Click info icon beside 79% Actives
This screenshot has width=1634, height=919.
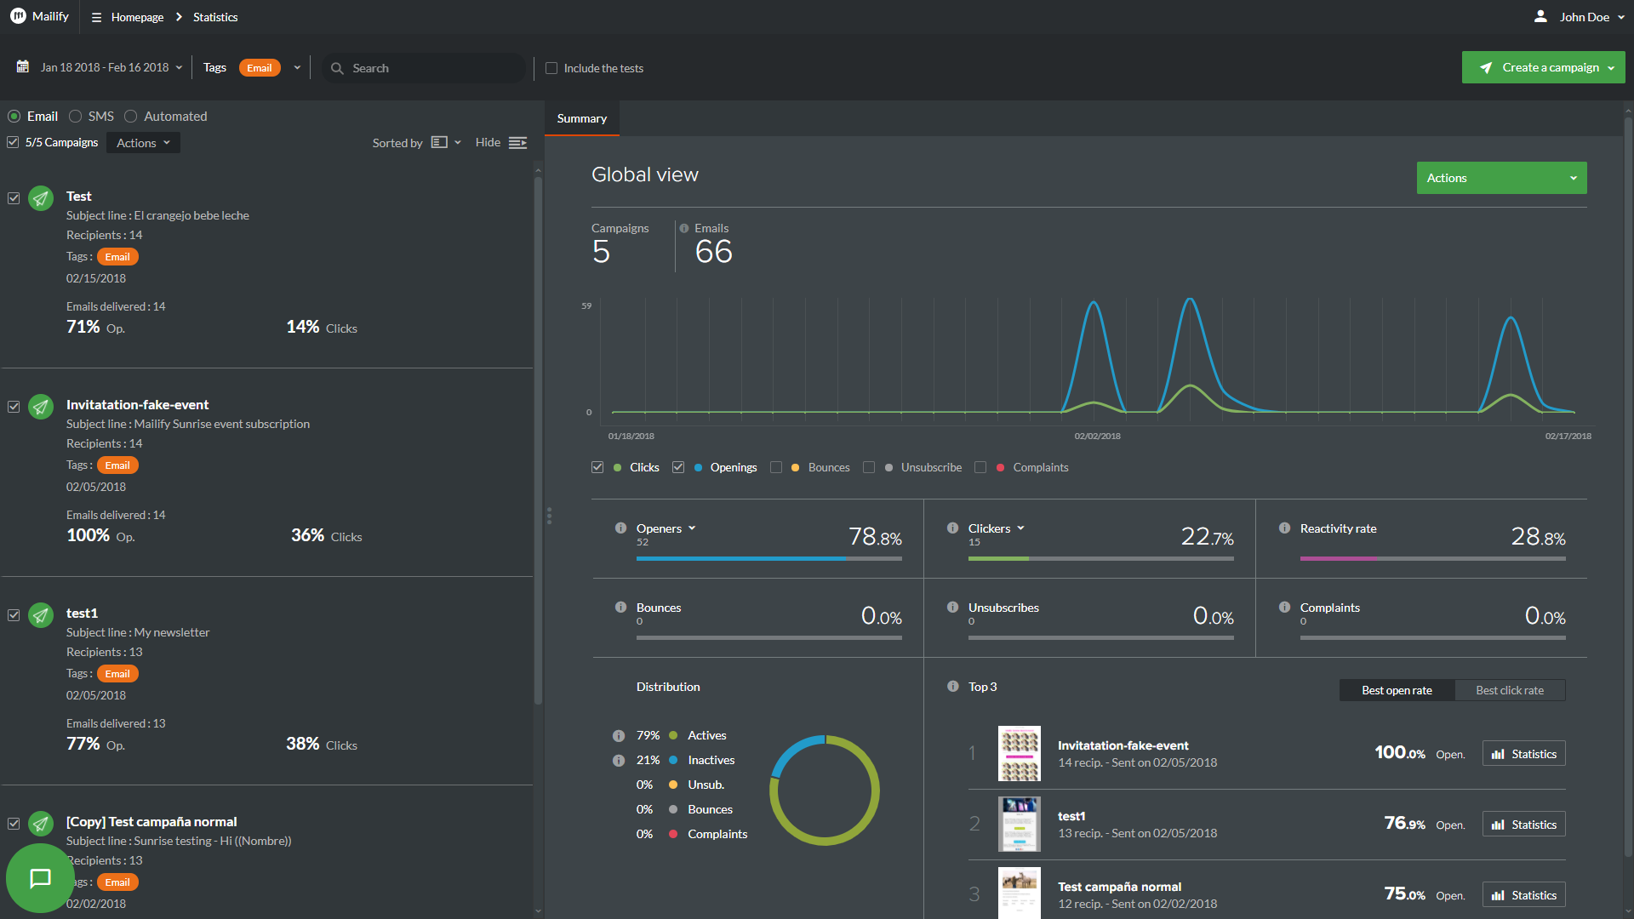point(619,735)
